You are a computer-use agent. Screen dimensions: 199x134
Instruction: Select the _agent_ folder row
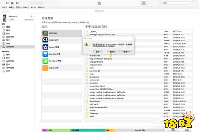138,31
